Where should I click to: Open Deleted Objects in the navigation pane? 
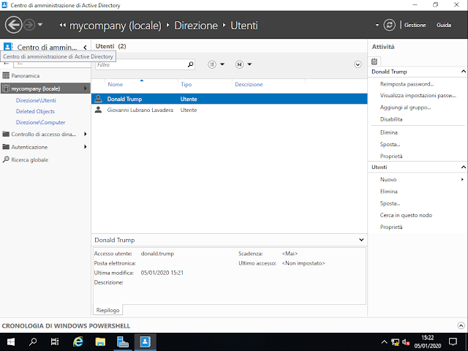click(35, 111)
